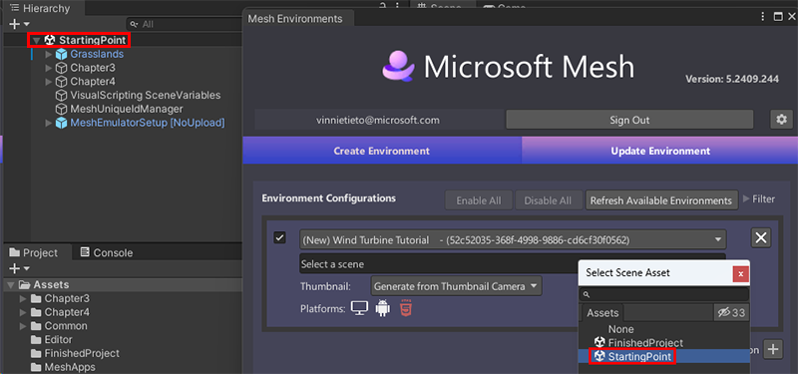Close the Select Scene Asset popup

pos(740,273)
